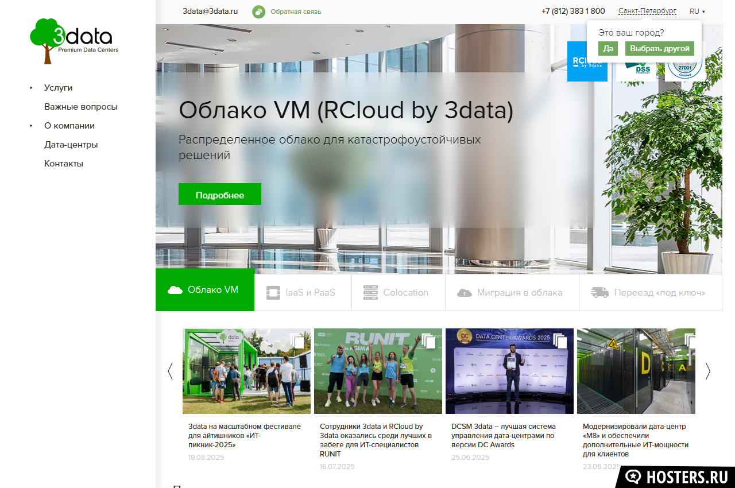The height and width of the screenshot is (488, 735).
Task: Expand the О компании menu arrow
Action: [32, 126]
